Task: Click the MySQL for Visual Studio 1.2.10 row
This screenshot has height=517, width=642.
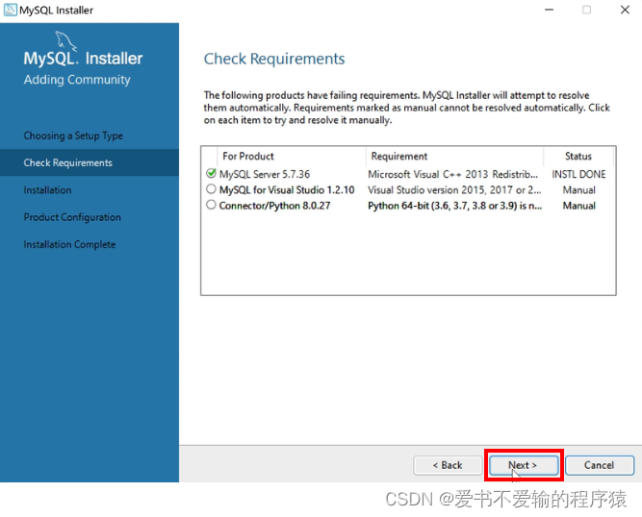Action: [x=408, y=190]
